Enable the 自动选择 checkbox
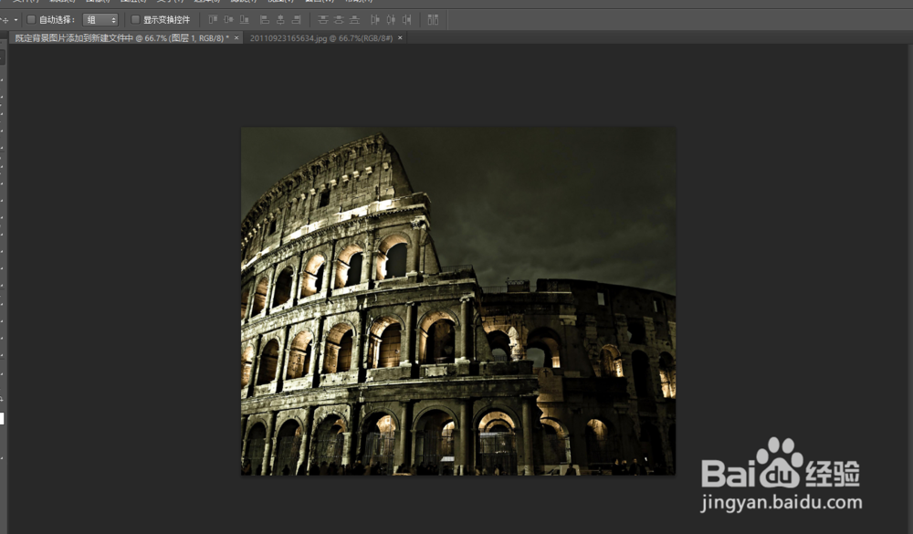 coord(31,20)
